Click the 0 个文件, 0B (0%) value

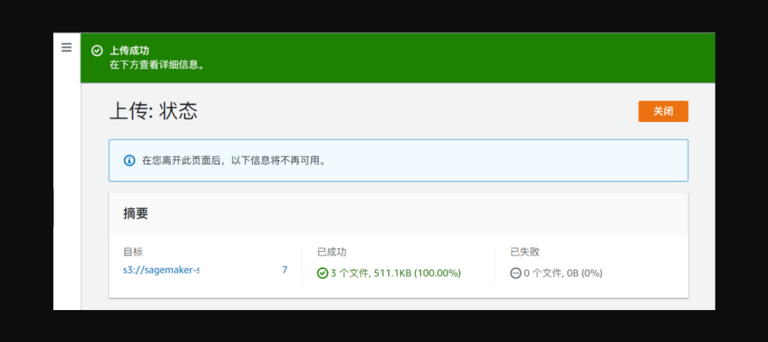click(x=563, y=273)
